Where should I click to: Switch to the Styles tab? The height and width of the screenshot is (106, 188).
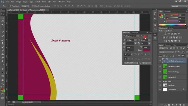tap(171, 28)
